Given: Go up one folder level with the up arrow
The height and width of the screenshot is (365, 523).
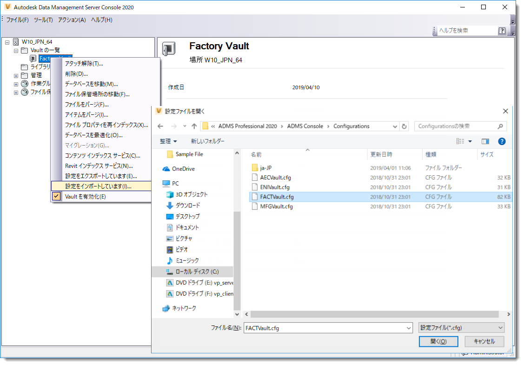Looking at the screenshot, I should pos(193,126).
